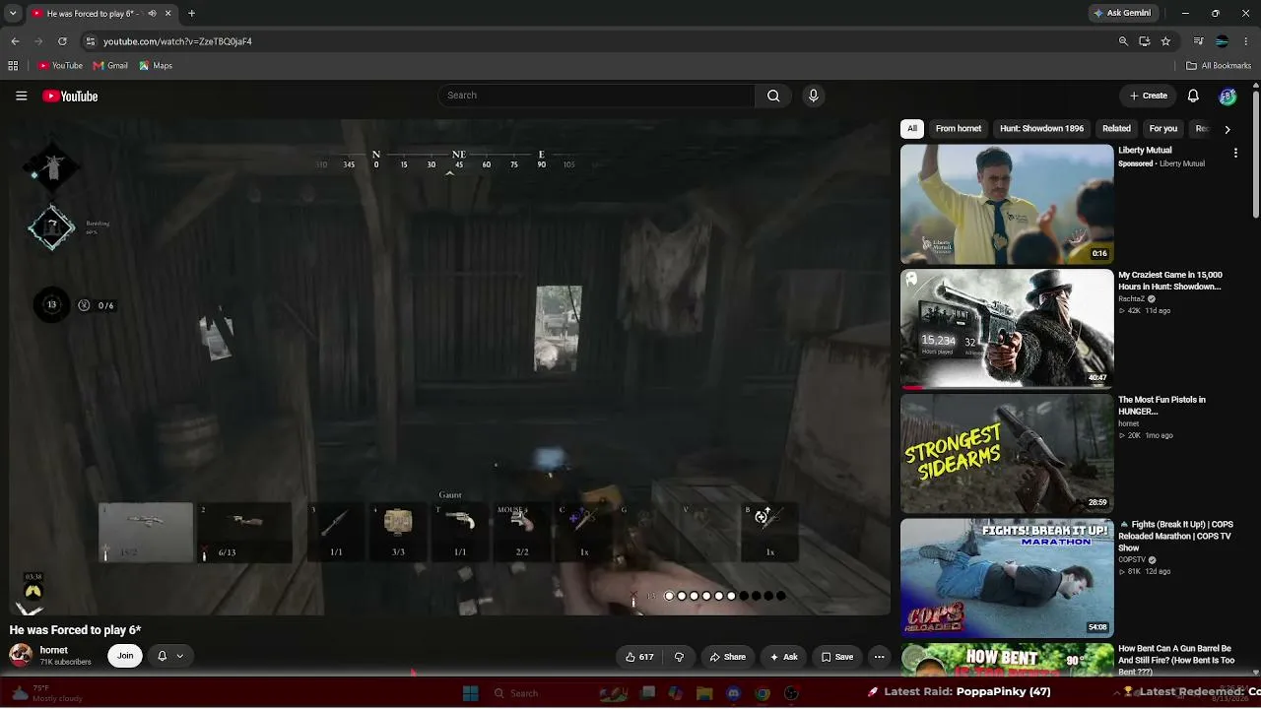
Task: Like the video with 617 likes
Action: [x=639, y=657]
